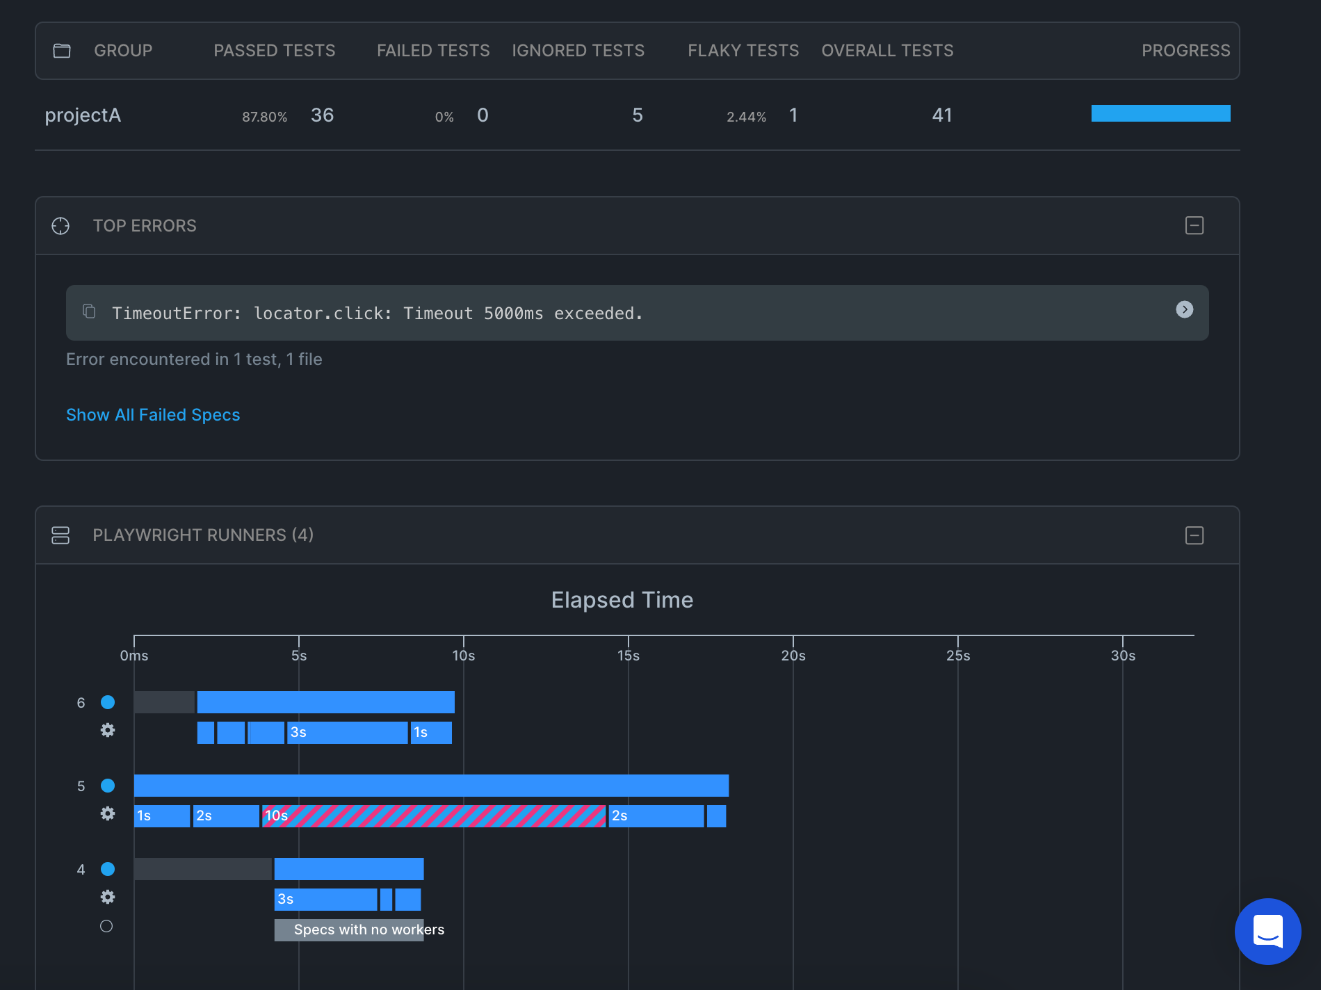Screen dimensions: 1321x990
Task: Click the gear icon under runner 6
Action: [108, 730]
